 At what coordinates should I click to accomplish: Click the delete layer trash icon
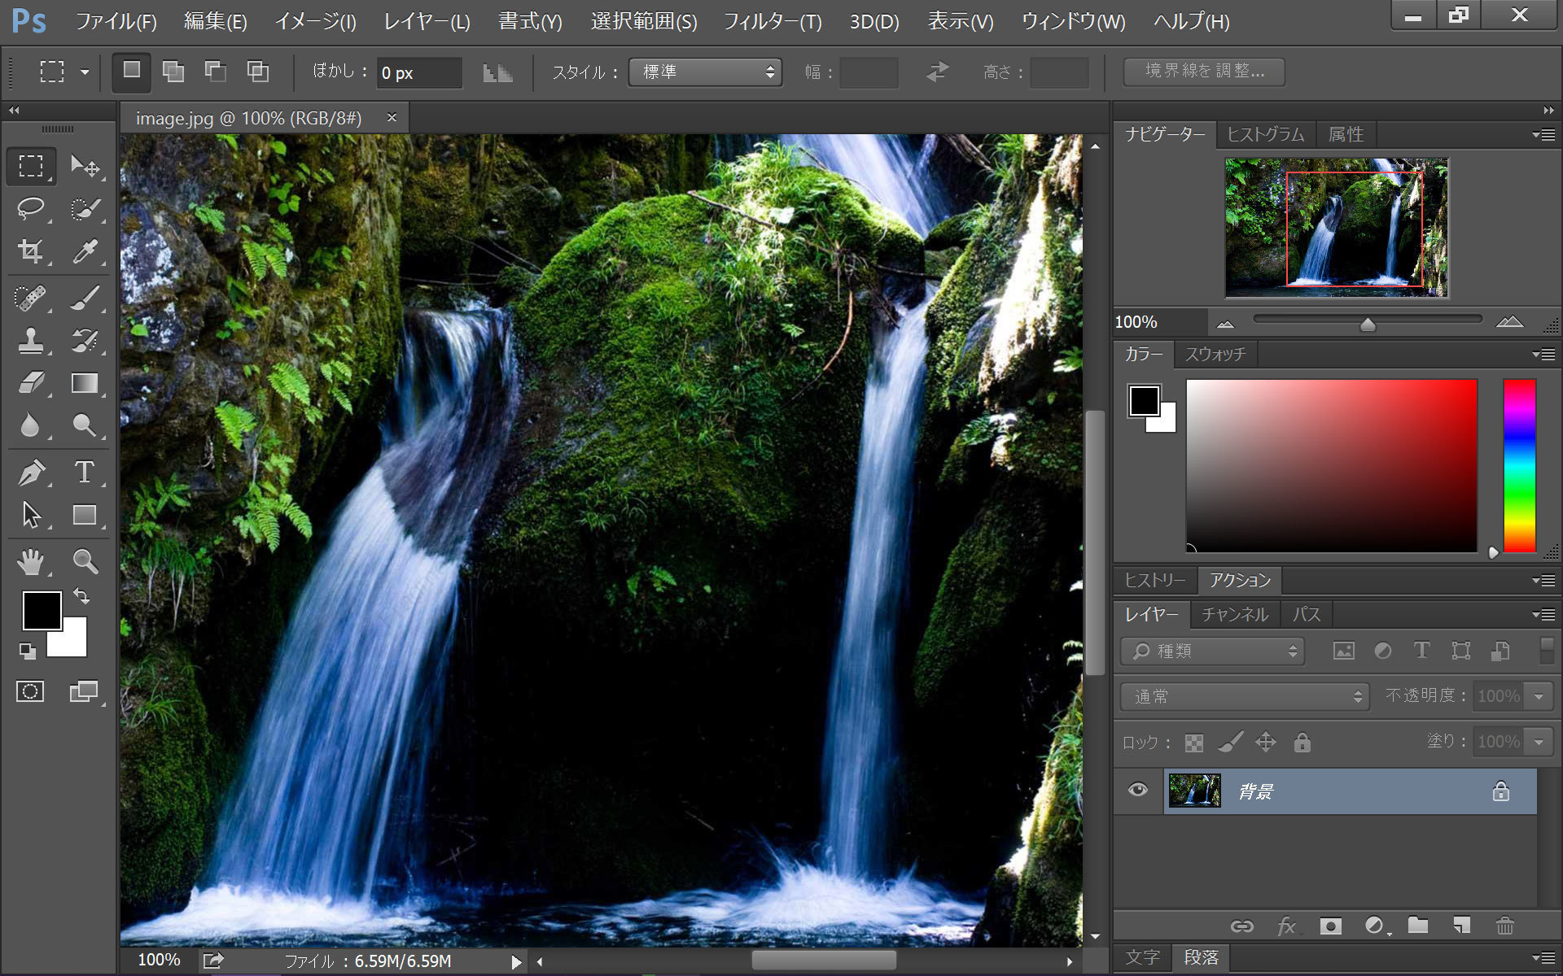coord(1505,926)
